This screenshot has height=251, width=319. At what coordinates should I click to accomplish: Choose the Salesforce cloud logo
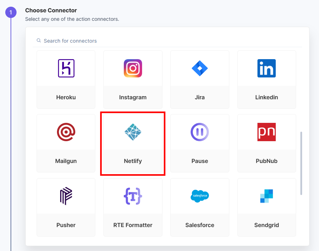199,196
